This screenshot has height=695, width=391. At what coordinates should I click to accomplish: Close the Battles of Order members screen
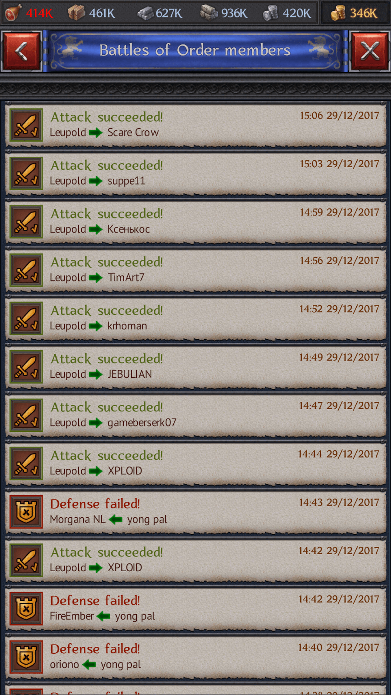coord(370,52)
